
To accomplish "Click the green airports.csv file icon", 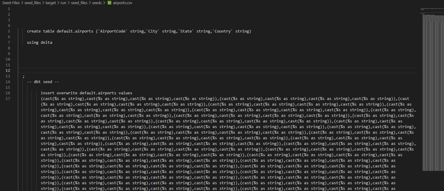I will tap(110, 3).
